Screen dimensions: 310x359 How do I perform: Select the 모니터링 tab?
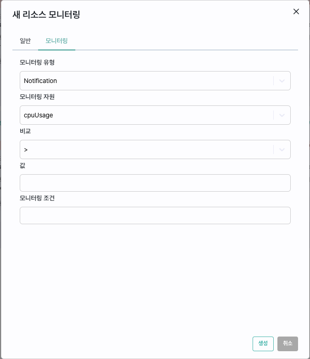[x=56, y=41]
